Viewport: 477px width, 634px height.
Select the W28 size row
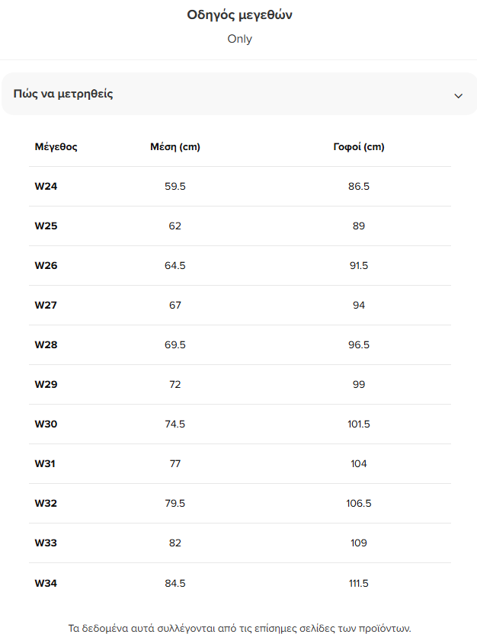[240, 345]
